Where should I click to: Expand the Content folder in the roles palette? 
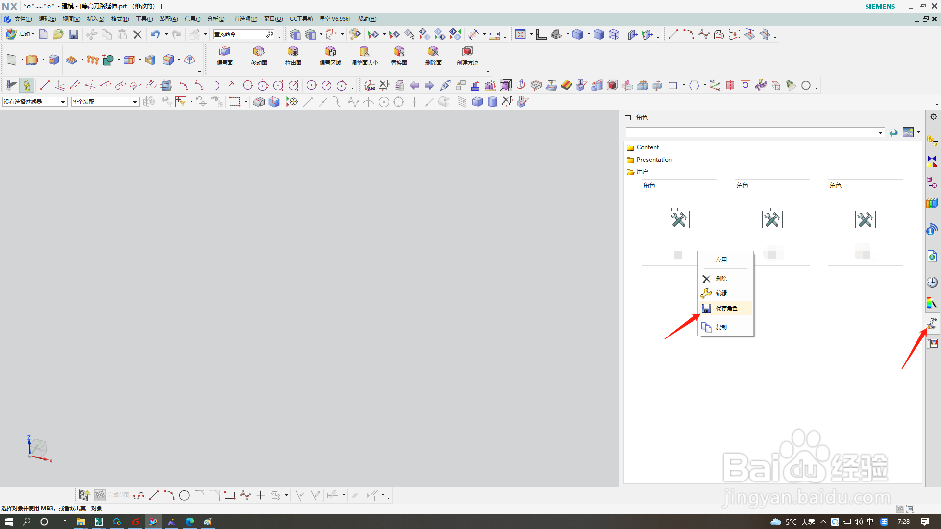click(x=647, y=147)
